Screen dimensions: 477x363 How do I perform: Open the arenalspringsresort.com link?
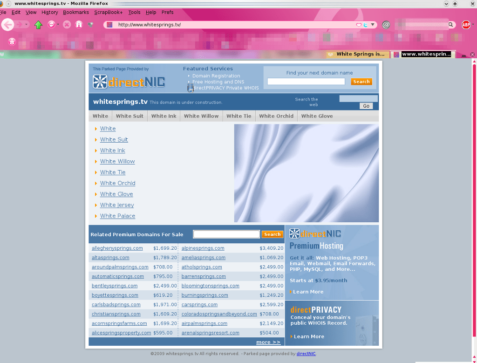click(x=210, y=333)
